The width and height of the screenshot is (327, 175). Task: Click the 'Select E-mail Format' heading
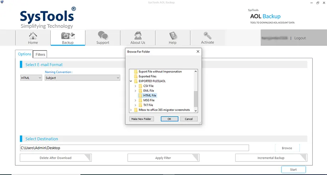pos(44,65)
